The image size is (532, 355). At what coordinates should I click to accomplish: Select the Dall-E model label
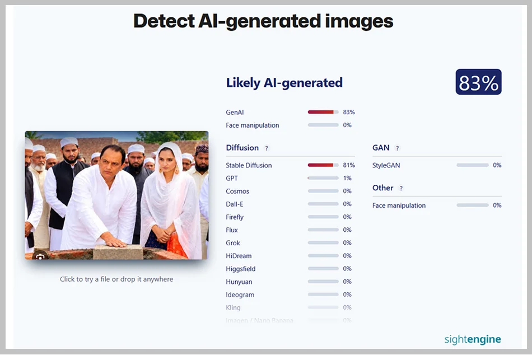click(235, 204)
